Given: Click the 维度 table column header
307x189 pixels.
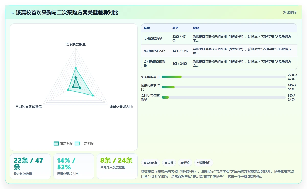Looking at the screenshot, I should [x=147, y=28].
